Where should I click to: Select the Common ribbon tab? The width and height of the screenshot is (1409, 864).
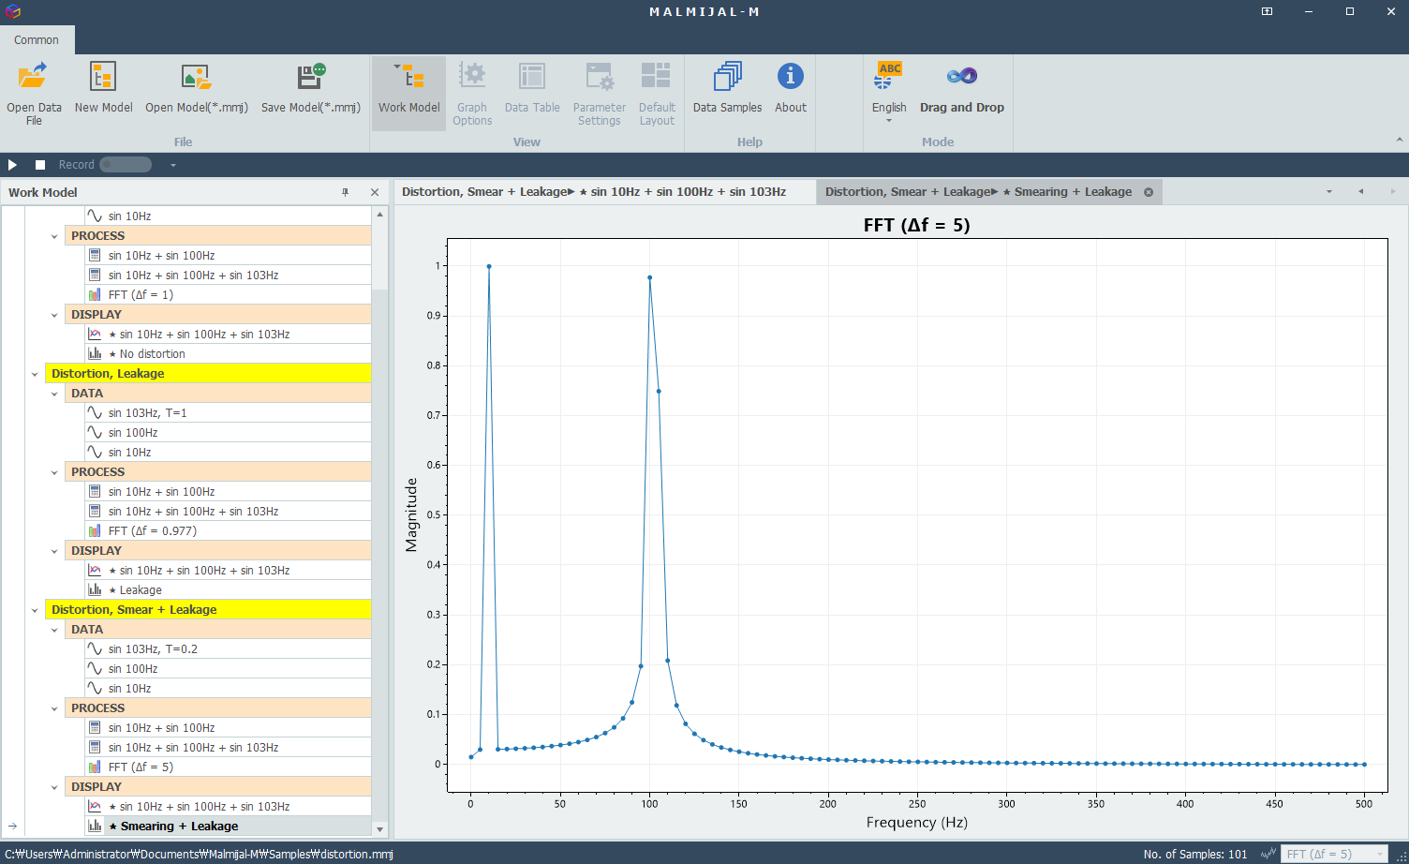tap(37, 39)
